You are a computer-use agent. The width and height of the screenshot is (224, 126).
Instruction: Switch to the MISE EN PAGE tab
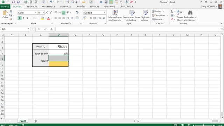(x=49, y=7)
